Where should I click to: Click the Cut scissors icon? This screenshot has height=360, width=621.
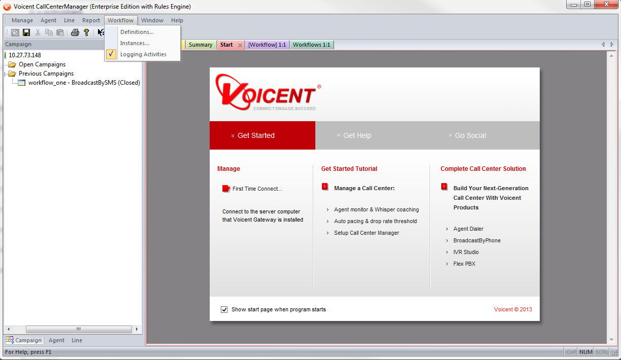38,32
